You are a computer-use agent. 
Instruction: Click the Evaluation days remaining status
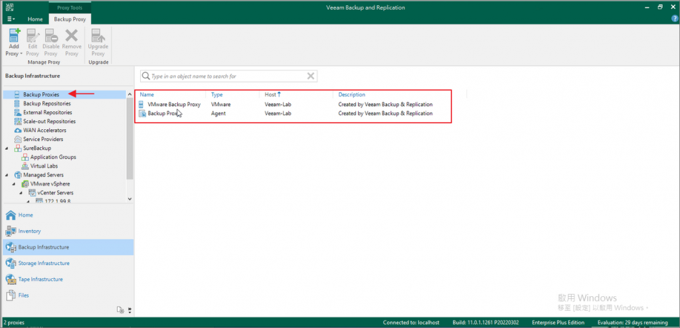coord(632,323)
